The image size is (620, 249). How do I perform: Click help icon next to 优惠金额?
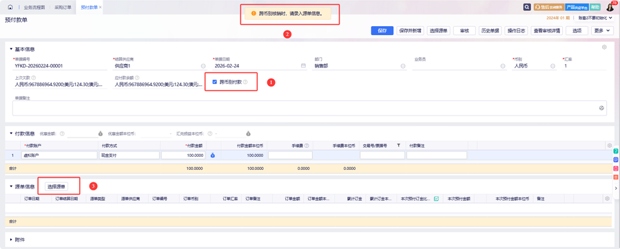[x=62, y=133]
